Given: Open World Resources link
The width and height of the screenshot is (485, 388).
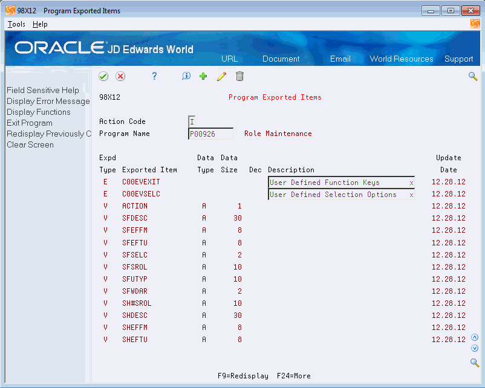Looking at the screenshot, I should click(x=402, y=59).
